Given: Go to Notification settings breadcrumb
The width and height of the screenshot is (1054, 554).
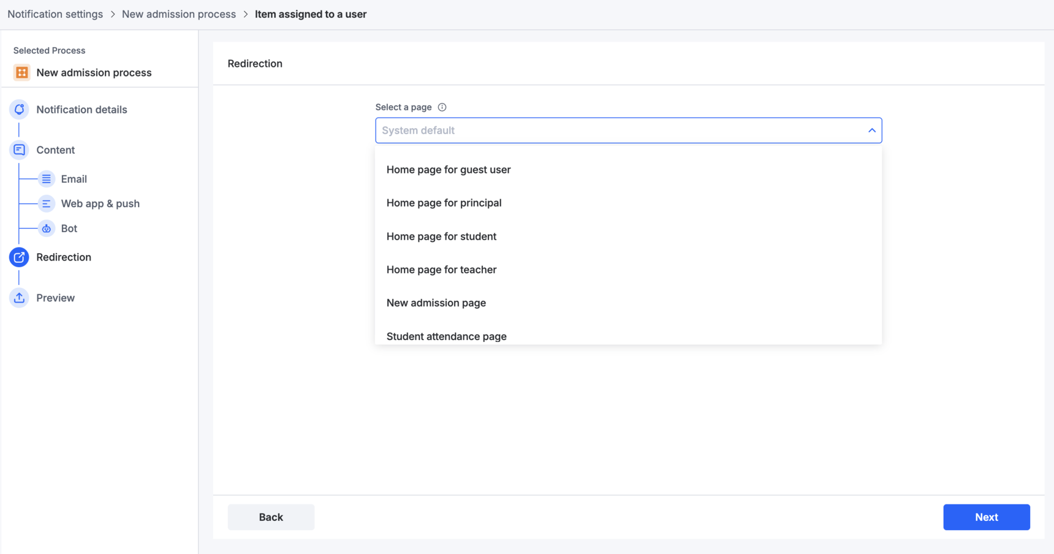Looking at the screenshot, I should 55,14.
